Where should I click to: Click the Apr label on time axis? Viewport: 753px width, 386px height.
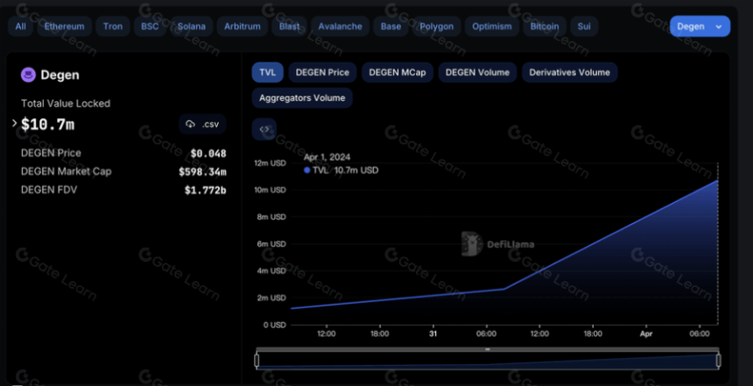coord(646,333)
